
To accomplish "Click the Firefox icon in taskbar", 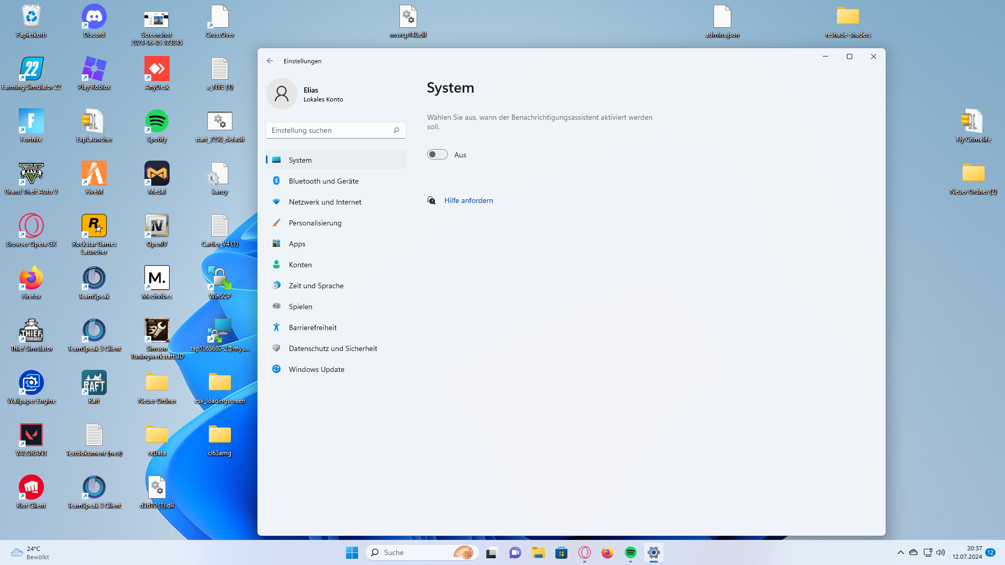I will tap(607, 552).
